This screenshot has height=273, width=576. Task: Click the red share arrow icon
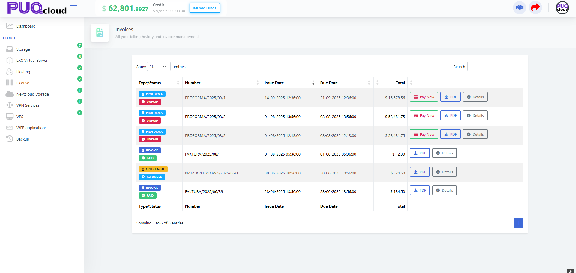(x=535, y=7)
